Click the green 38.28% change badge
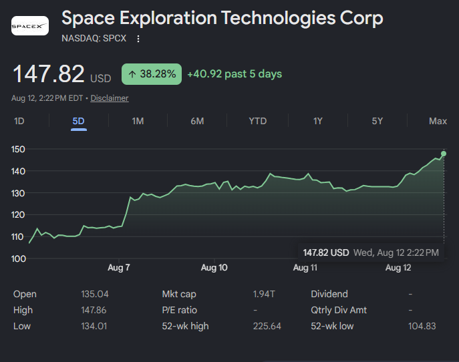The height and width of the screenshot is (362, 459). click(152, 74)
